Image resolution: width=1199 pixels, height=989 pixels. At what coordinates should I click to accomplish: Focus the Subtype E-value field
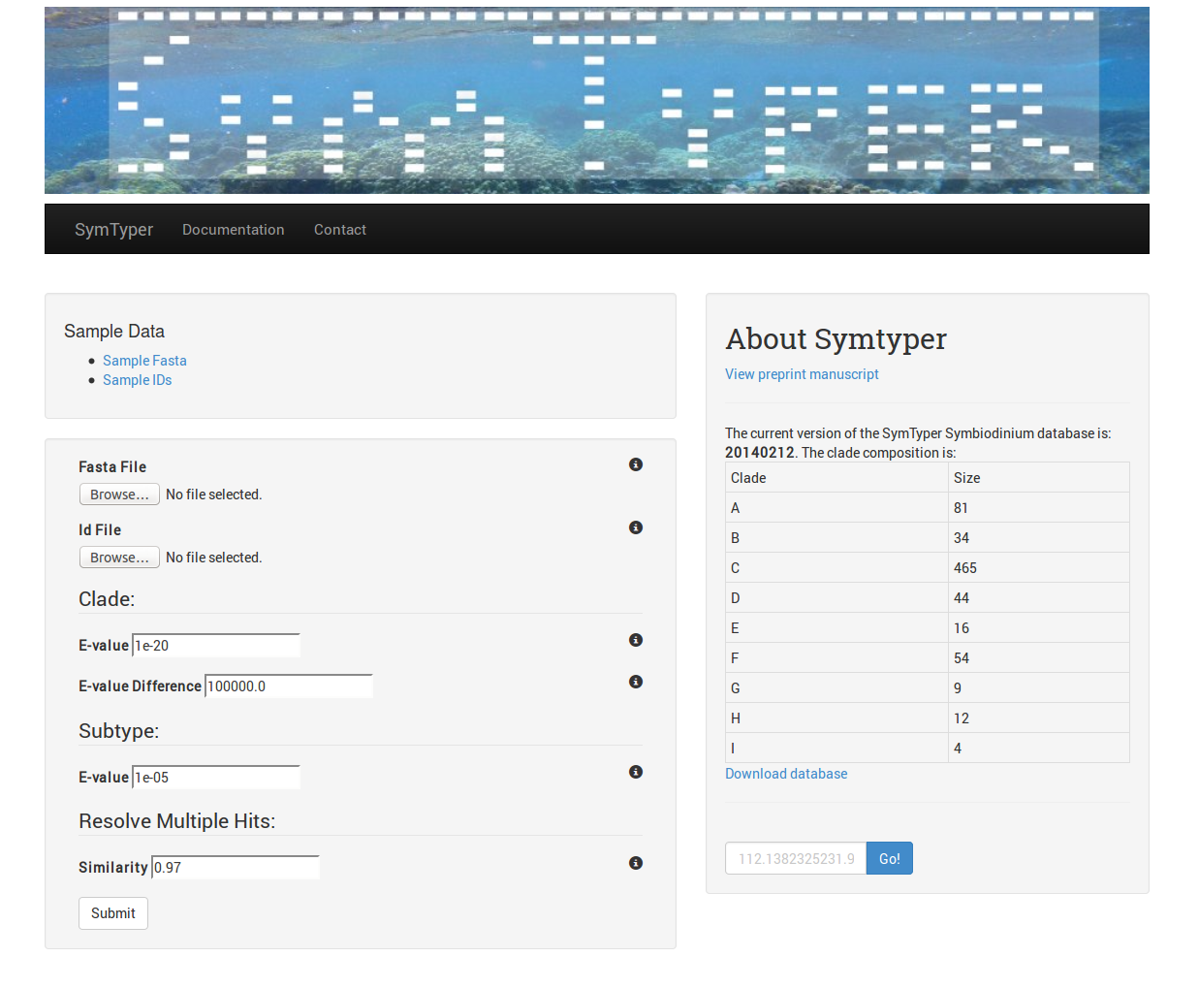click(x=216, y=778)
